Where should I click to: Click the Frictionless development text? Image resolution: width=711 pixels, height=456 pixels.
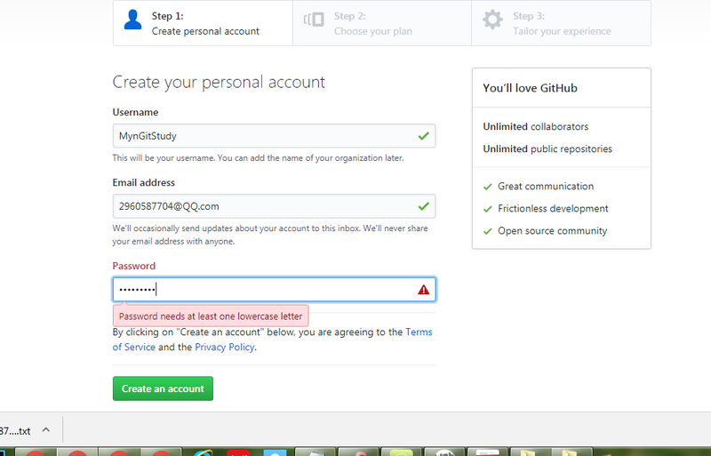pyautogui.click(x=553, y=208)
